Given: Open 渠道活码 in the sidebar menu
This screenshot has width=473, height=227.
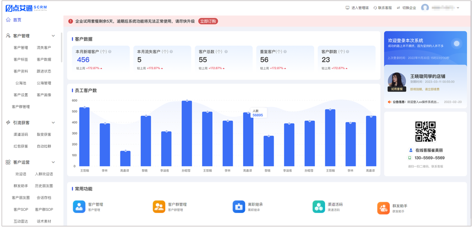Looking at the screenshot, I should click(x=21, y=135).
